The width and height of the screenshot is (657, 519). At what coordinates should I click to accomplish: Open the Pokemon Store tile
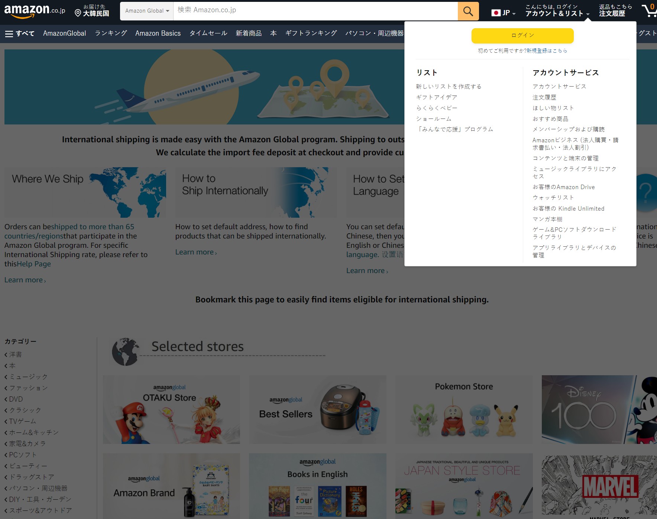[464, 409]
